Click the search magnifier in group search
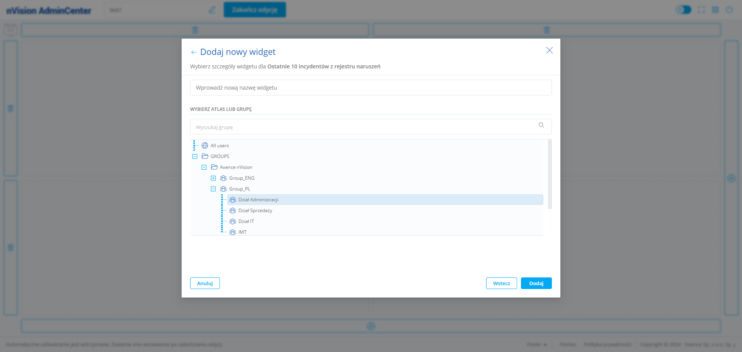Viewport: 742px width, 352px height. pyautogui.click(x=541, y=125)
